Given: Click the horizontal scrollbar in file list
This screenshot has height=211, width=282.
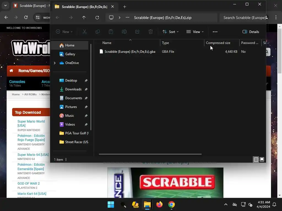Looking at the screenshot, I should click(x=150, y=154).
